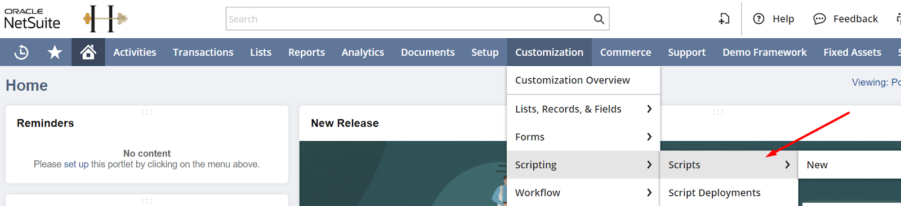
Task: Open the Commerce menu
Action: tap(625, 52)
